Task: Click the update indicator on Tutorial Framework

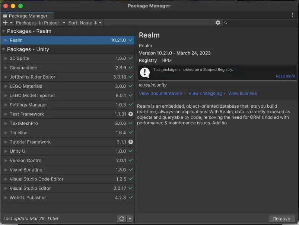Action: tap(130, 142)
